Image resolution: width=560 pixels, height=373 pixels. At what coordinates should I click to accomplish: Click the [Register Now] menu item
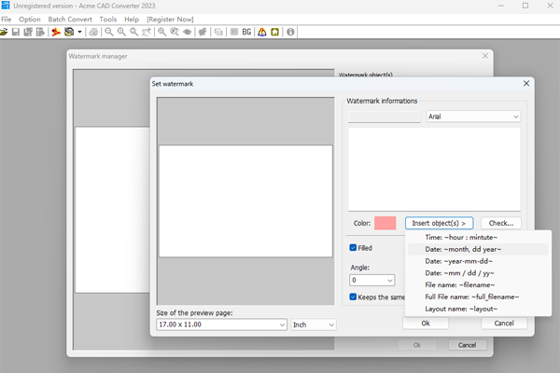click(170, 20)
